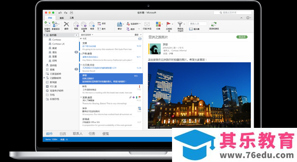Click the green category tag in reading pane
297x162 pixels.
pos(242,37)
